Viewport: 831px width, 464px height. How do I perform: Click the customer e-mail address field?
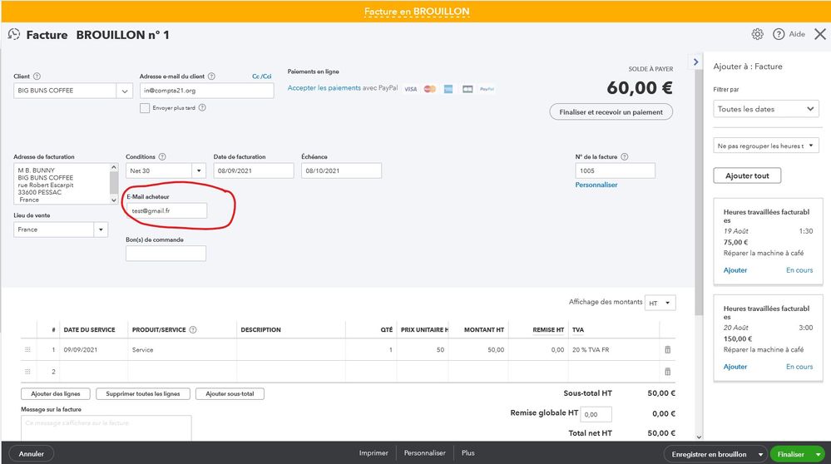click(x=206, y=91)
